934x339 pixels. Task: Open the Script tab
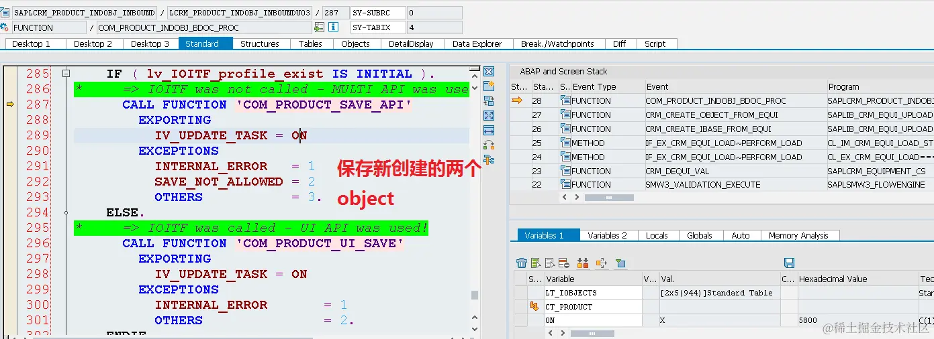[655, 44]
